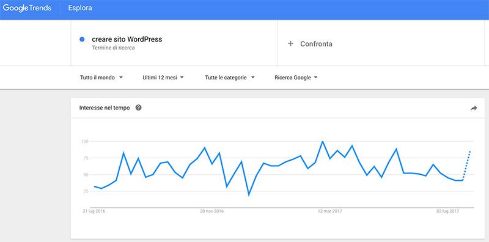This screenshot has height=242, width=489.
Task: Expand the Ultimi 12 mesi time range
Action: (163, 78)
